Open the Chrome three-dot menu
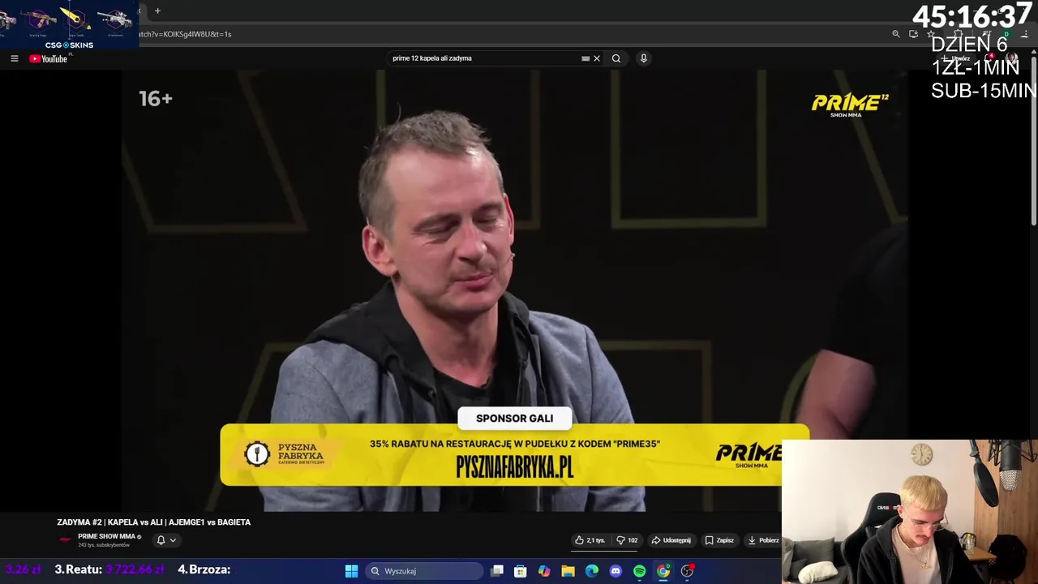Viewport: 1038px width, 584px height. pos(1026,33)
